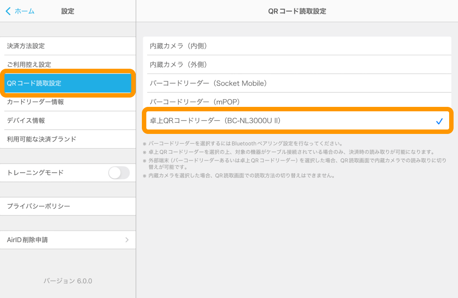
Task: Click the バージョン 6.0.0 version text
Action: pyautogui.click(x=68, y=281)
